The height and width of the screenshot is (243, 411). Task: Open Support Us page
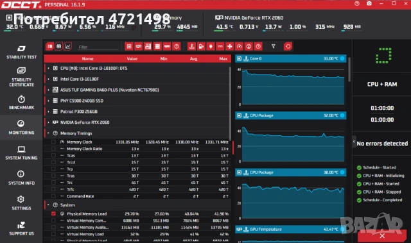21,228
